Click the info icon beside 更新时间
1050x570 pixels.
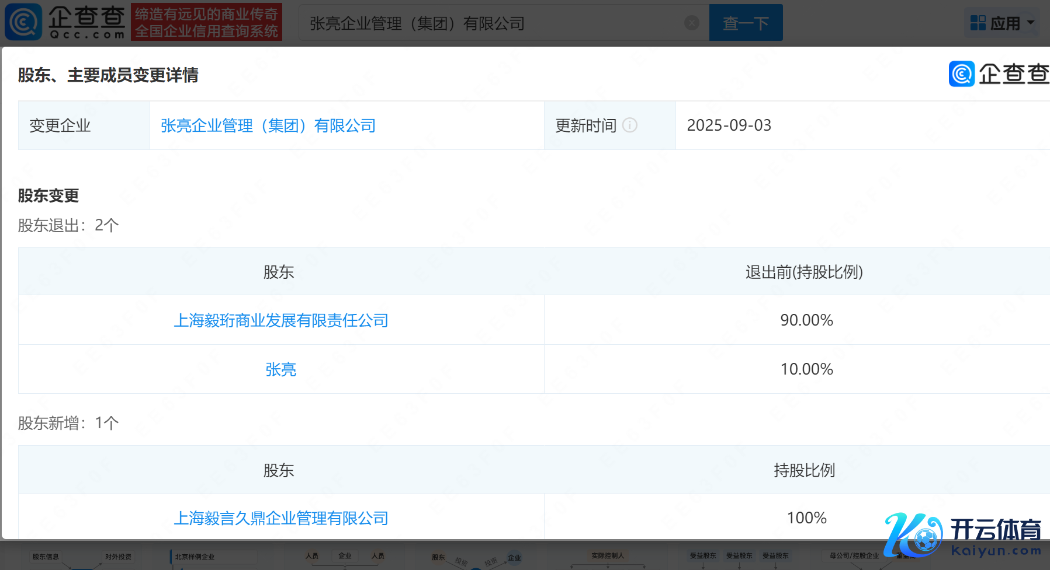630,125
